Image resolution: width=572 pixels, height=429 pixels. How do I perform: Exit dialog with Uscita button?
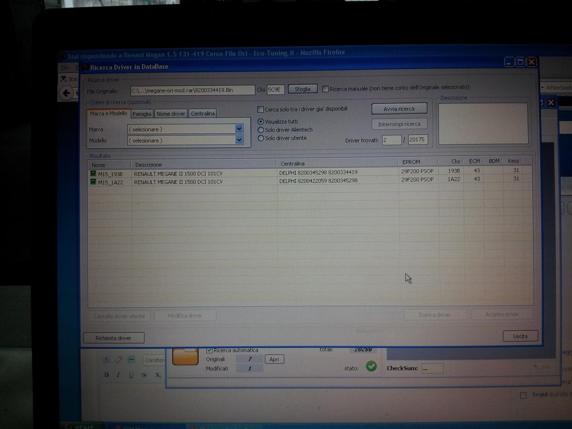coord(521,336)
